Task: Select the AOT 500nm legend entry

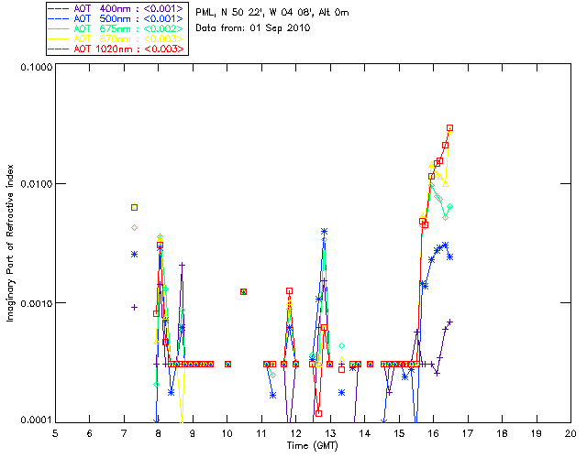Action: (x=116, y=18)
